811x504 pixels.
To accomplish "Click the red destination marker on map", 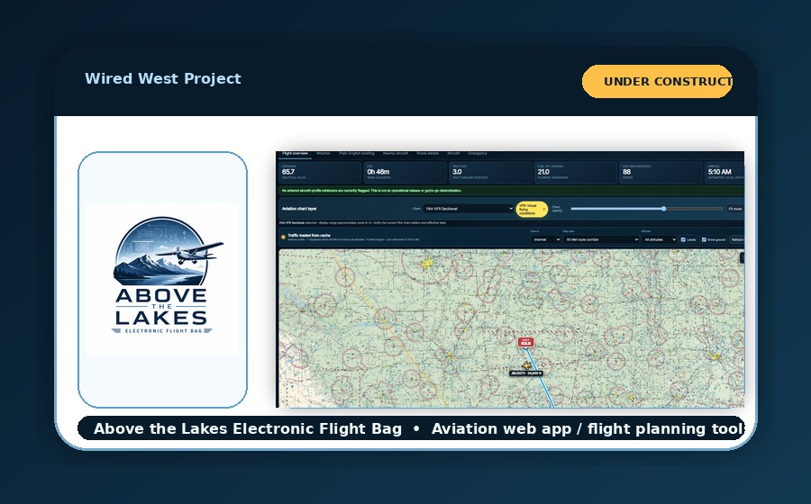I will pos(525,342).
